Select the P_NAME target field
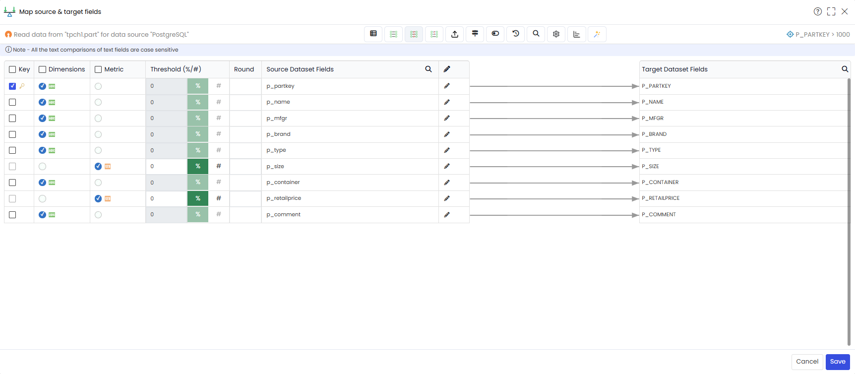Screen dimensions: 855x374 (653, 102)
